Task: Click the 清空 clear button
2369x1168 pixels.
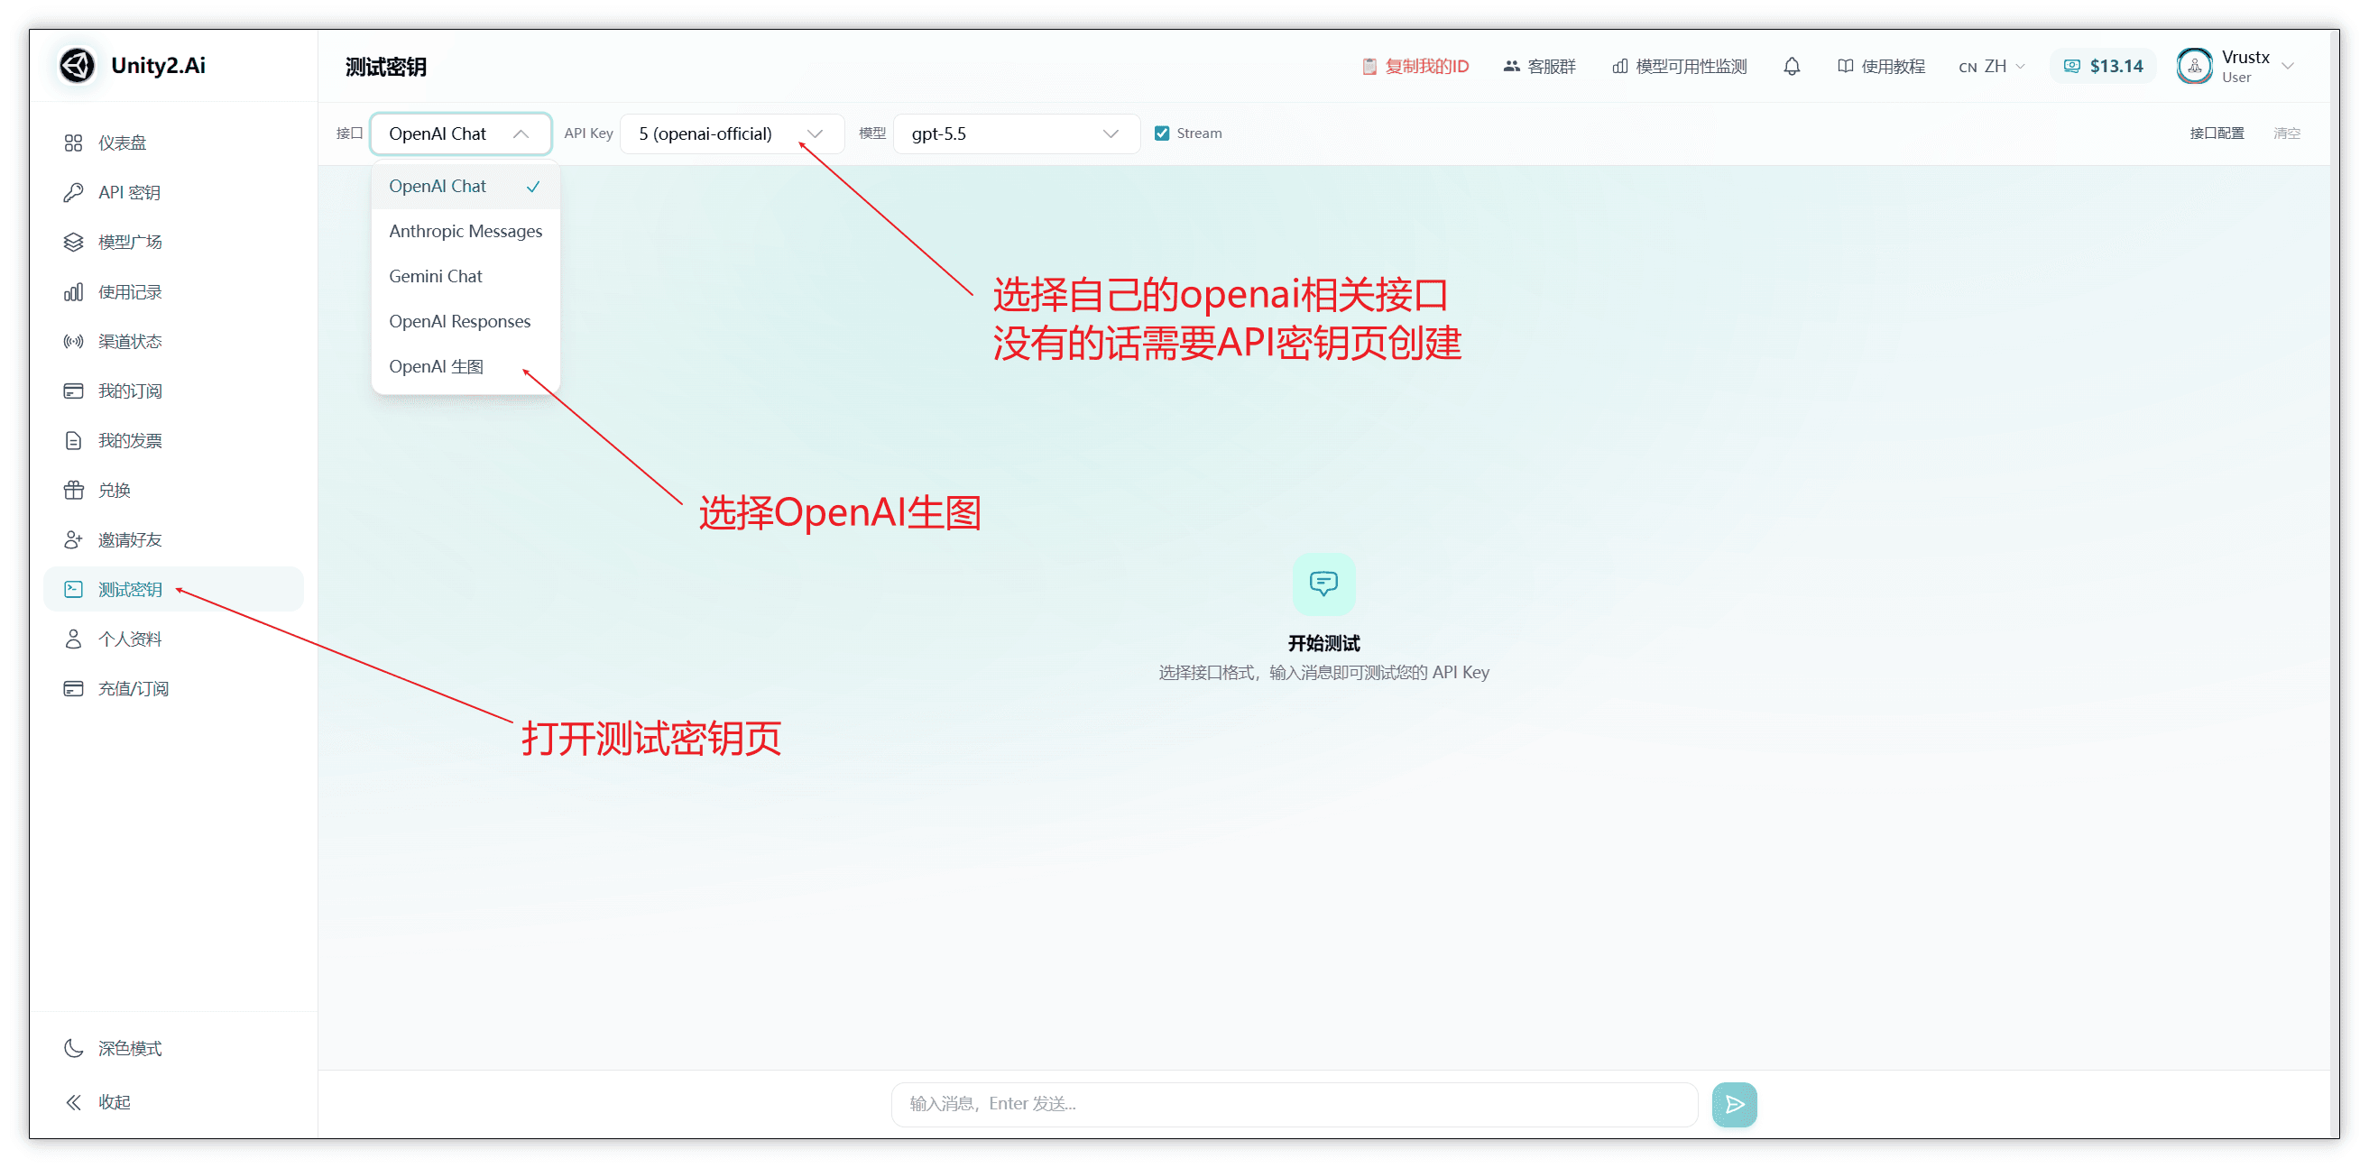Action: pyautogui.click(x=2287, y=133)
